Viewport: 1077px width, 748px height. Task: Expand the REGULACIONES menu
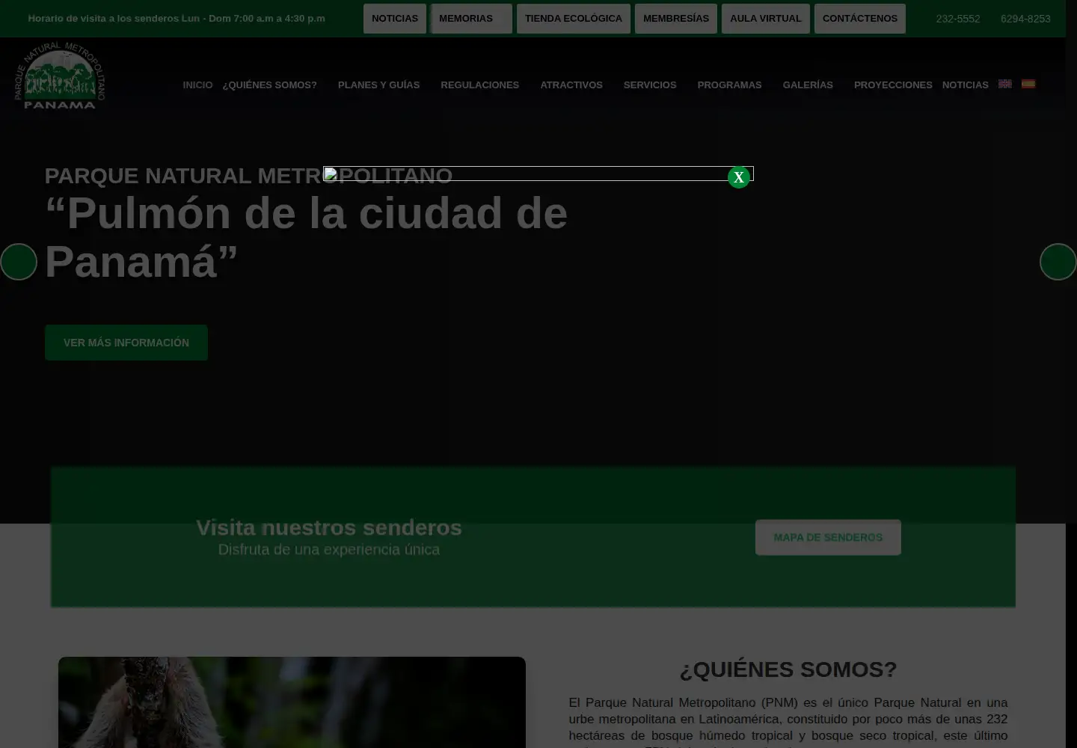tap(479, 85)
